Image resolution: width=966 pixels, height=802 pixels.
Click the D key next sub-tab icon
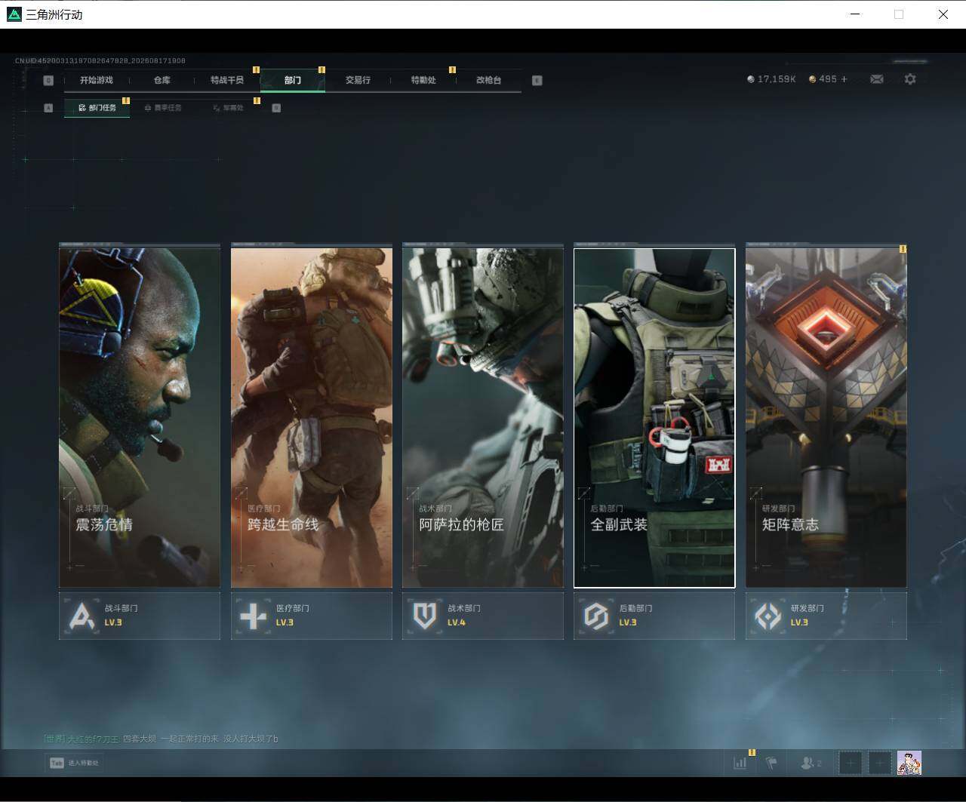tap(276, 108)
